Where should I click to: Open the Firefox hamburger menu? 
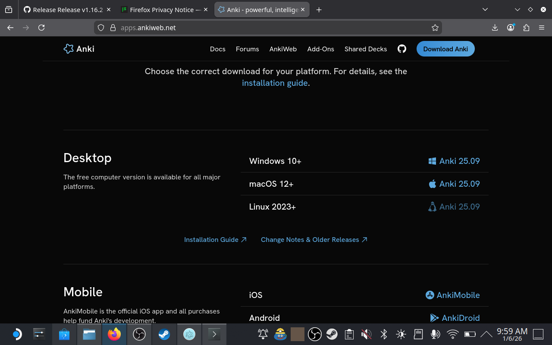tap(542, 27)
